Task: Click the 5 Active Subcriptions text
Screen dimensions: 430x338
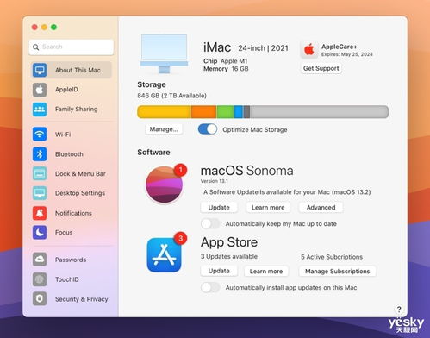Action: 332,257
